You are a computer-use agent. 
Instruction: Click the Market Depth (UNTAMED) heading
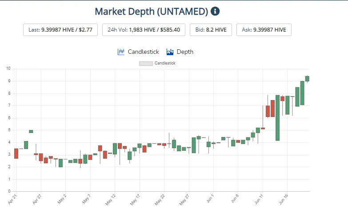[152, 11]
